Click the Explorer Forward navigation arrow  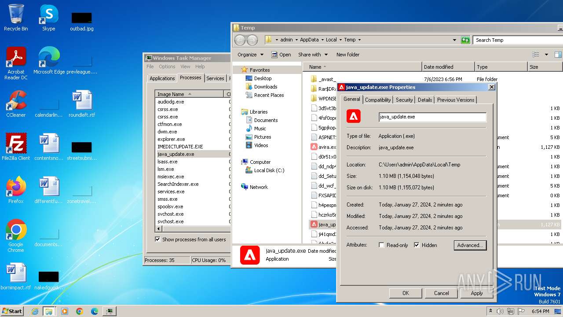click(252, 40)
